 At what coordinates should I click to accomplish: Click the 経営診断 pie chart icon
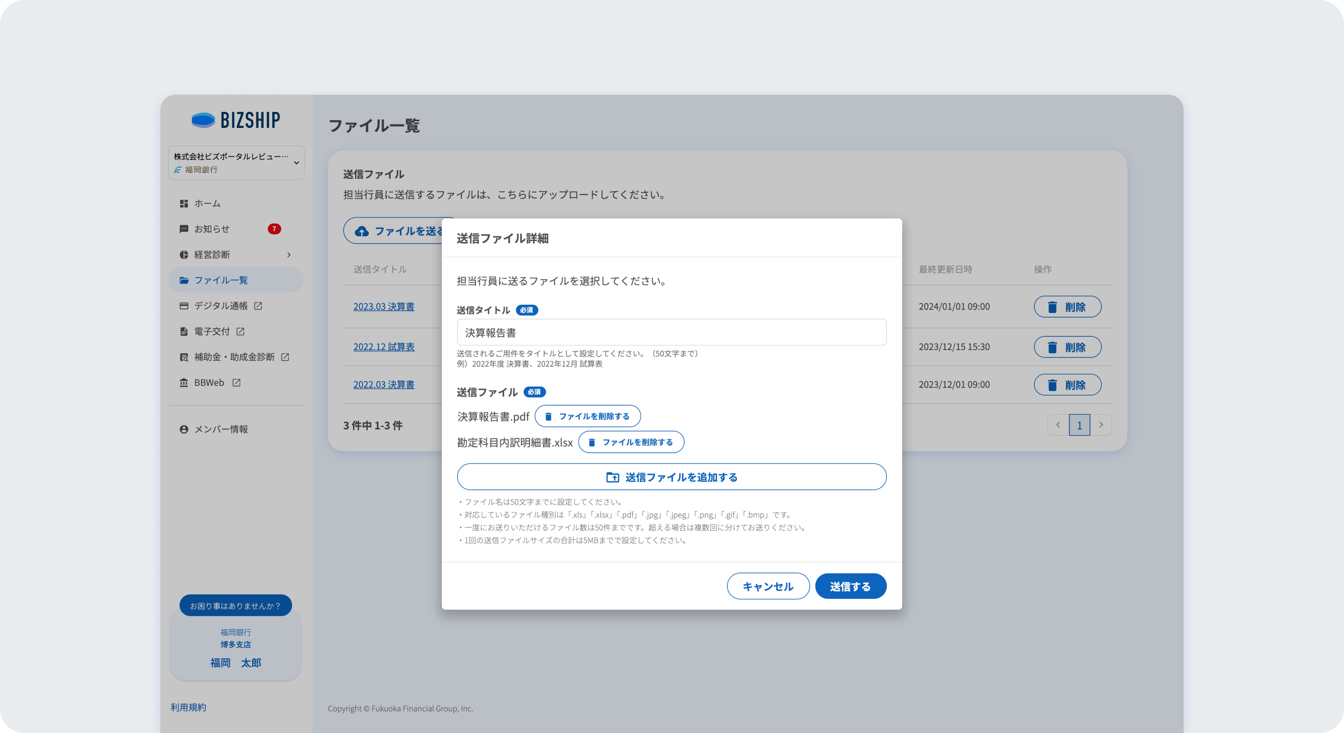coord(184,255)
